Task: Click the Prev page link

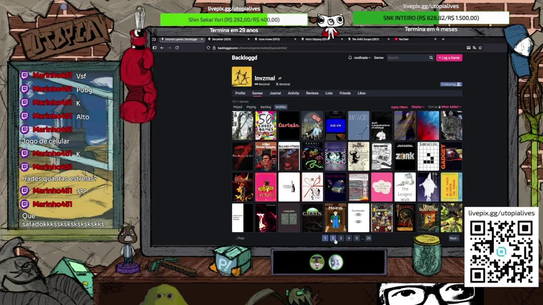Action: tap(240, 238)
